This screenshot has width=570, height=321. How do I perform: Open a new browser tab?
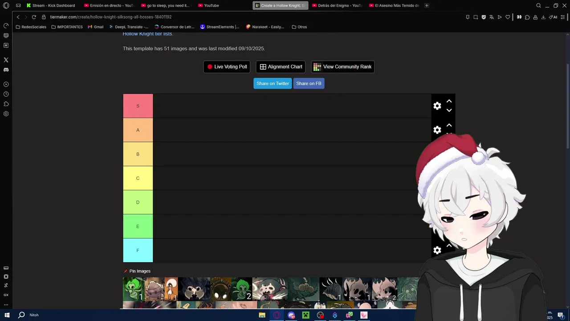[x=427, y=5]
